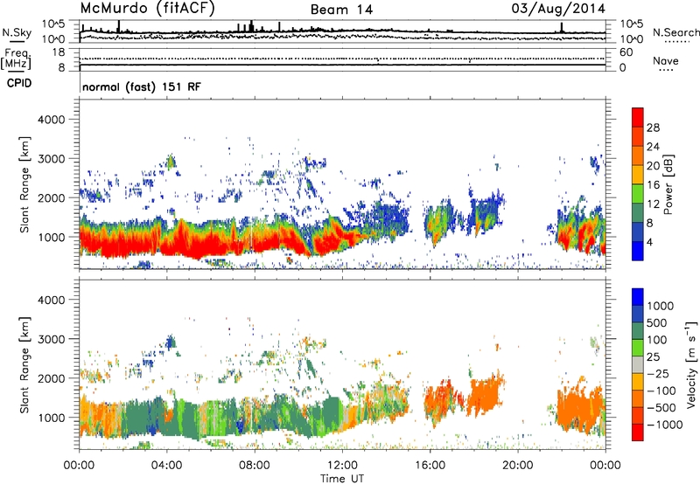Click the Freq. [MHz] axis label
The image size is (700, 484).
point(16,59)
